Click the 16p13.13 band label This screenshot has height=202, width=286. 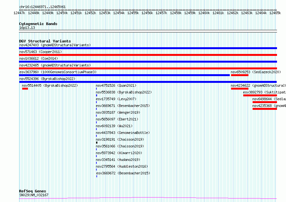(x=27, y=28)
